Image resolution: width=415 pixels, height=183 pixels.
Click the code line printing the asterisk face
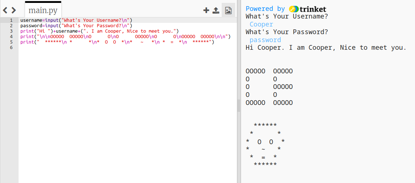[x=117, y=42]
